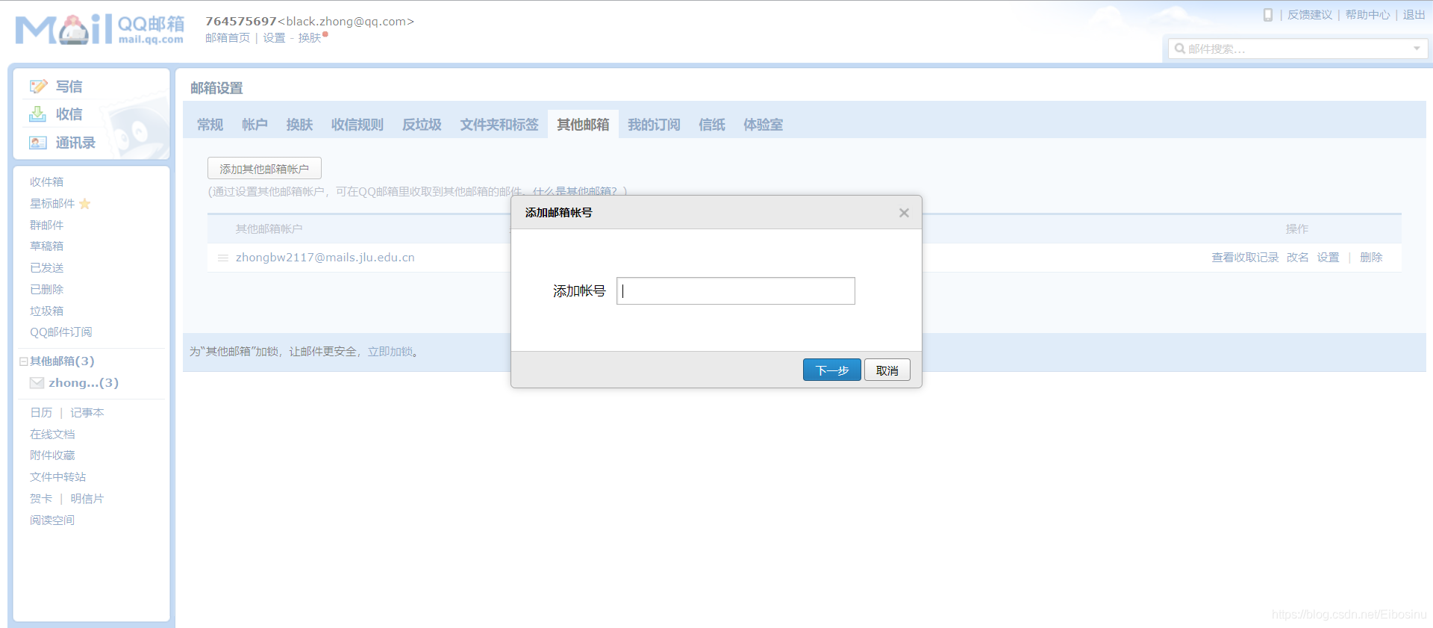1433x628 pixels.
Task: Open the 已删除 folder
Action: pos(46,290)
